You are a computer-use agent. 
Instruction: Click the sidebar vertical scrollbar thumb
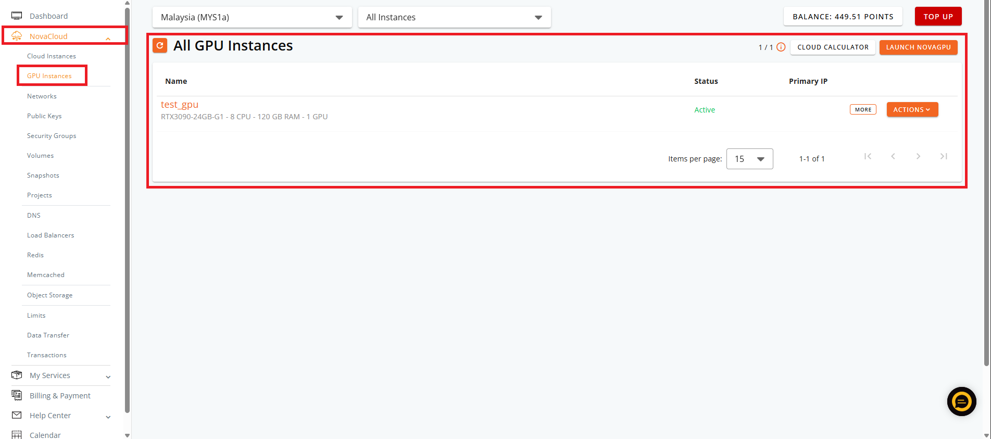click(x=127, y=211)
